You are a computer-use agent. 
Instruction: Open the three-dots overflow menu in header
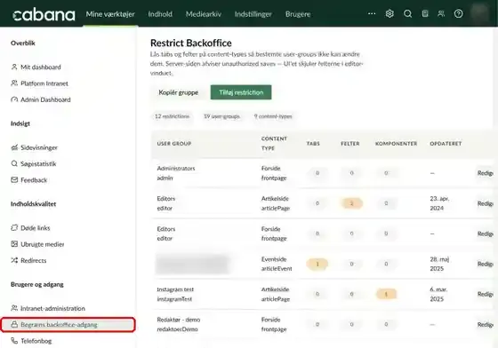pos(372,13)
